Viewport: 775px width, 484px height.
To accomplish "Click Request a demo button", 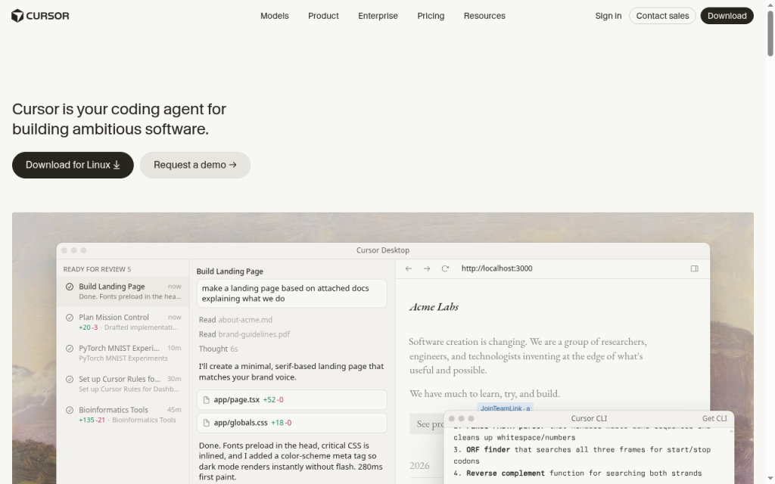I will tap(195, 165).
